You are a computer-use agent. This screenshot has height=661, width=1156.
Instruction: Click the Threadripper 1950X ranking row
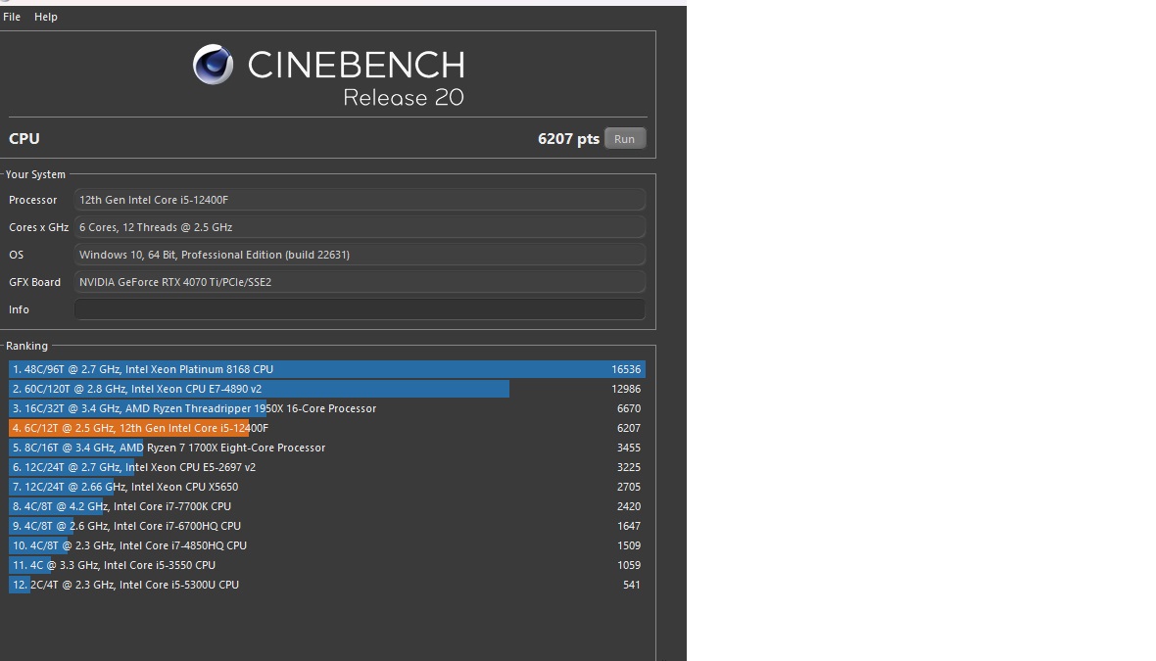click(326, 408)
